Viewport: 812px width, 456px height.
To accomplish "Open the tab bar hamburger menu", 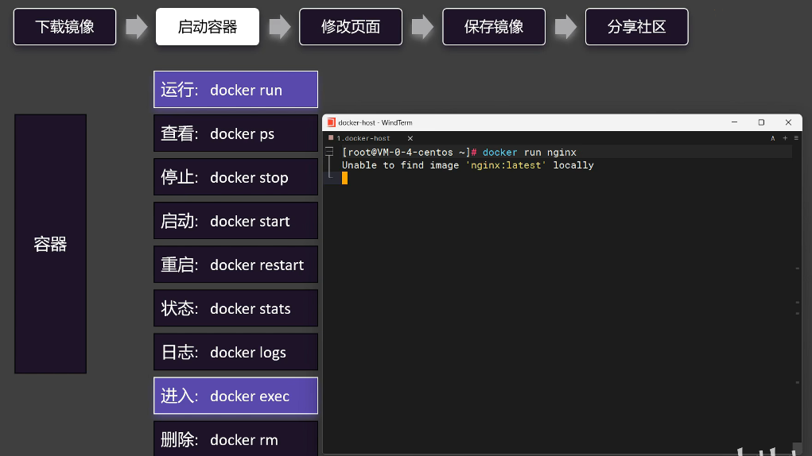I will pyautogui.click(x=796, y=138).
